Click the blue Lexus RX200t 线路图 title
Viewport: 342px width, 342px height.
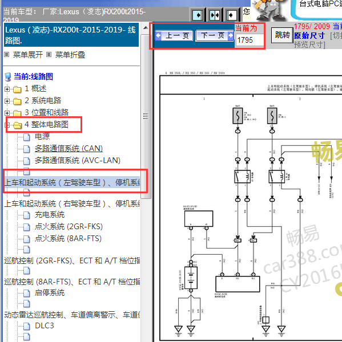click(x=71, y=35)
